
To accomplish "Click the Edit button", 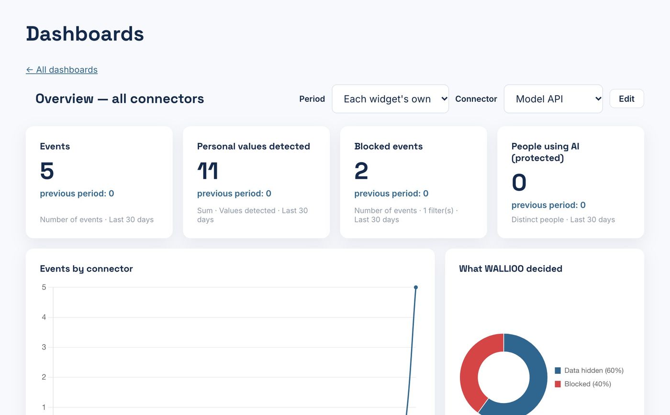I will coord(626,98).
